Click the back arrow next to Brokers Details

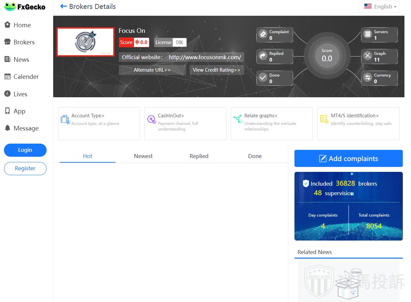pyautogui.click(x=64, y=7)
